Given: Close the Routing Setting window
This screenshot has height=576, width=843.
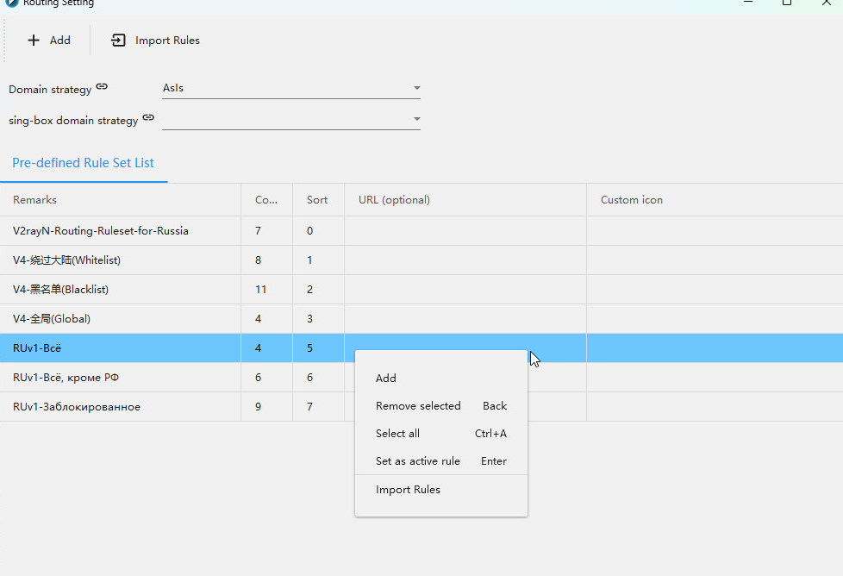Looking at the screenshot, I should (827, 2).
